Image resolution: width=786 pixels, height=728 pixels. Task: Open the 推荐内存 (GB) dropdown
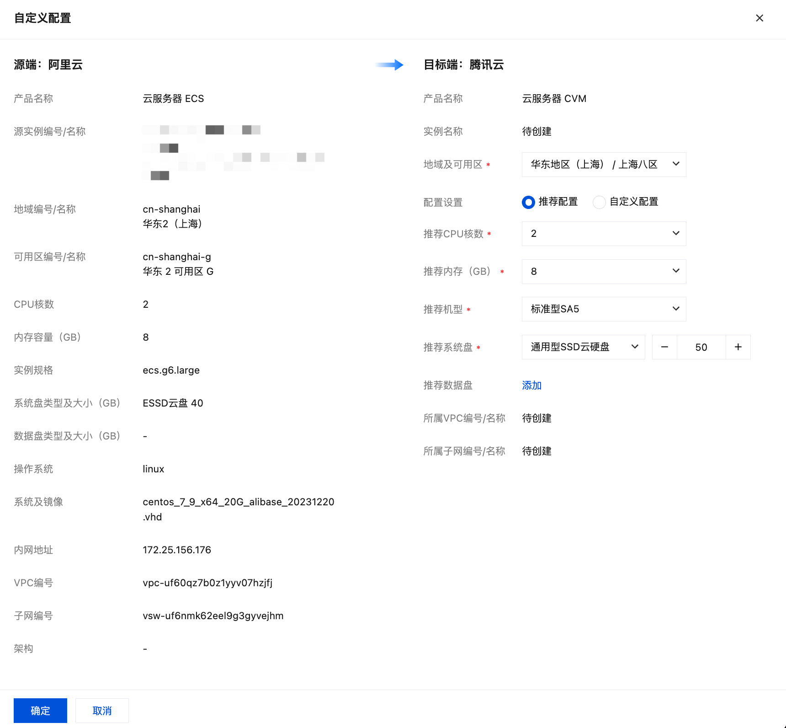[604, 271]
